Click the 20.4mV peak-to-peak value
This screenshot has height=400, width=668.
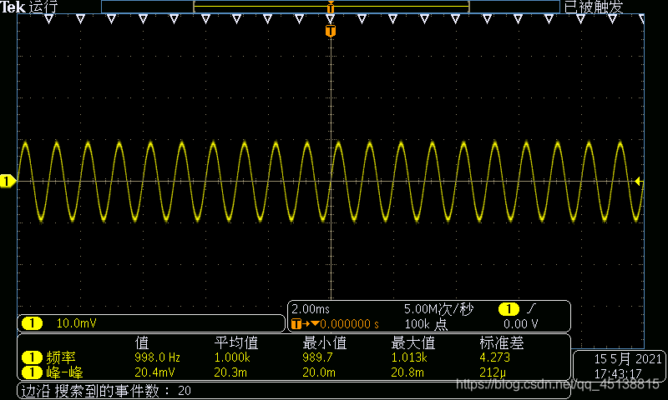click(154, 372)
